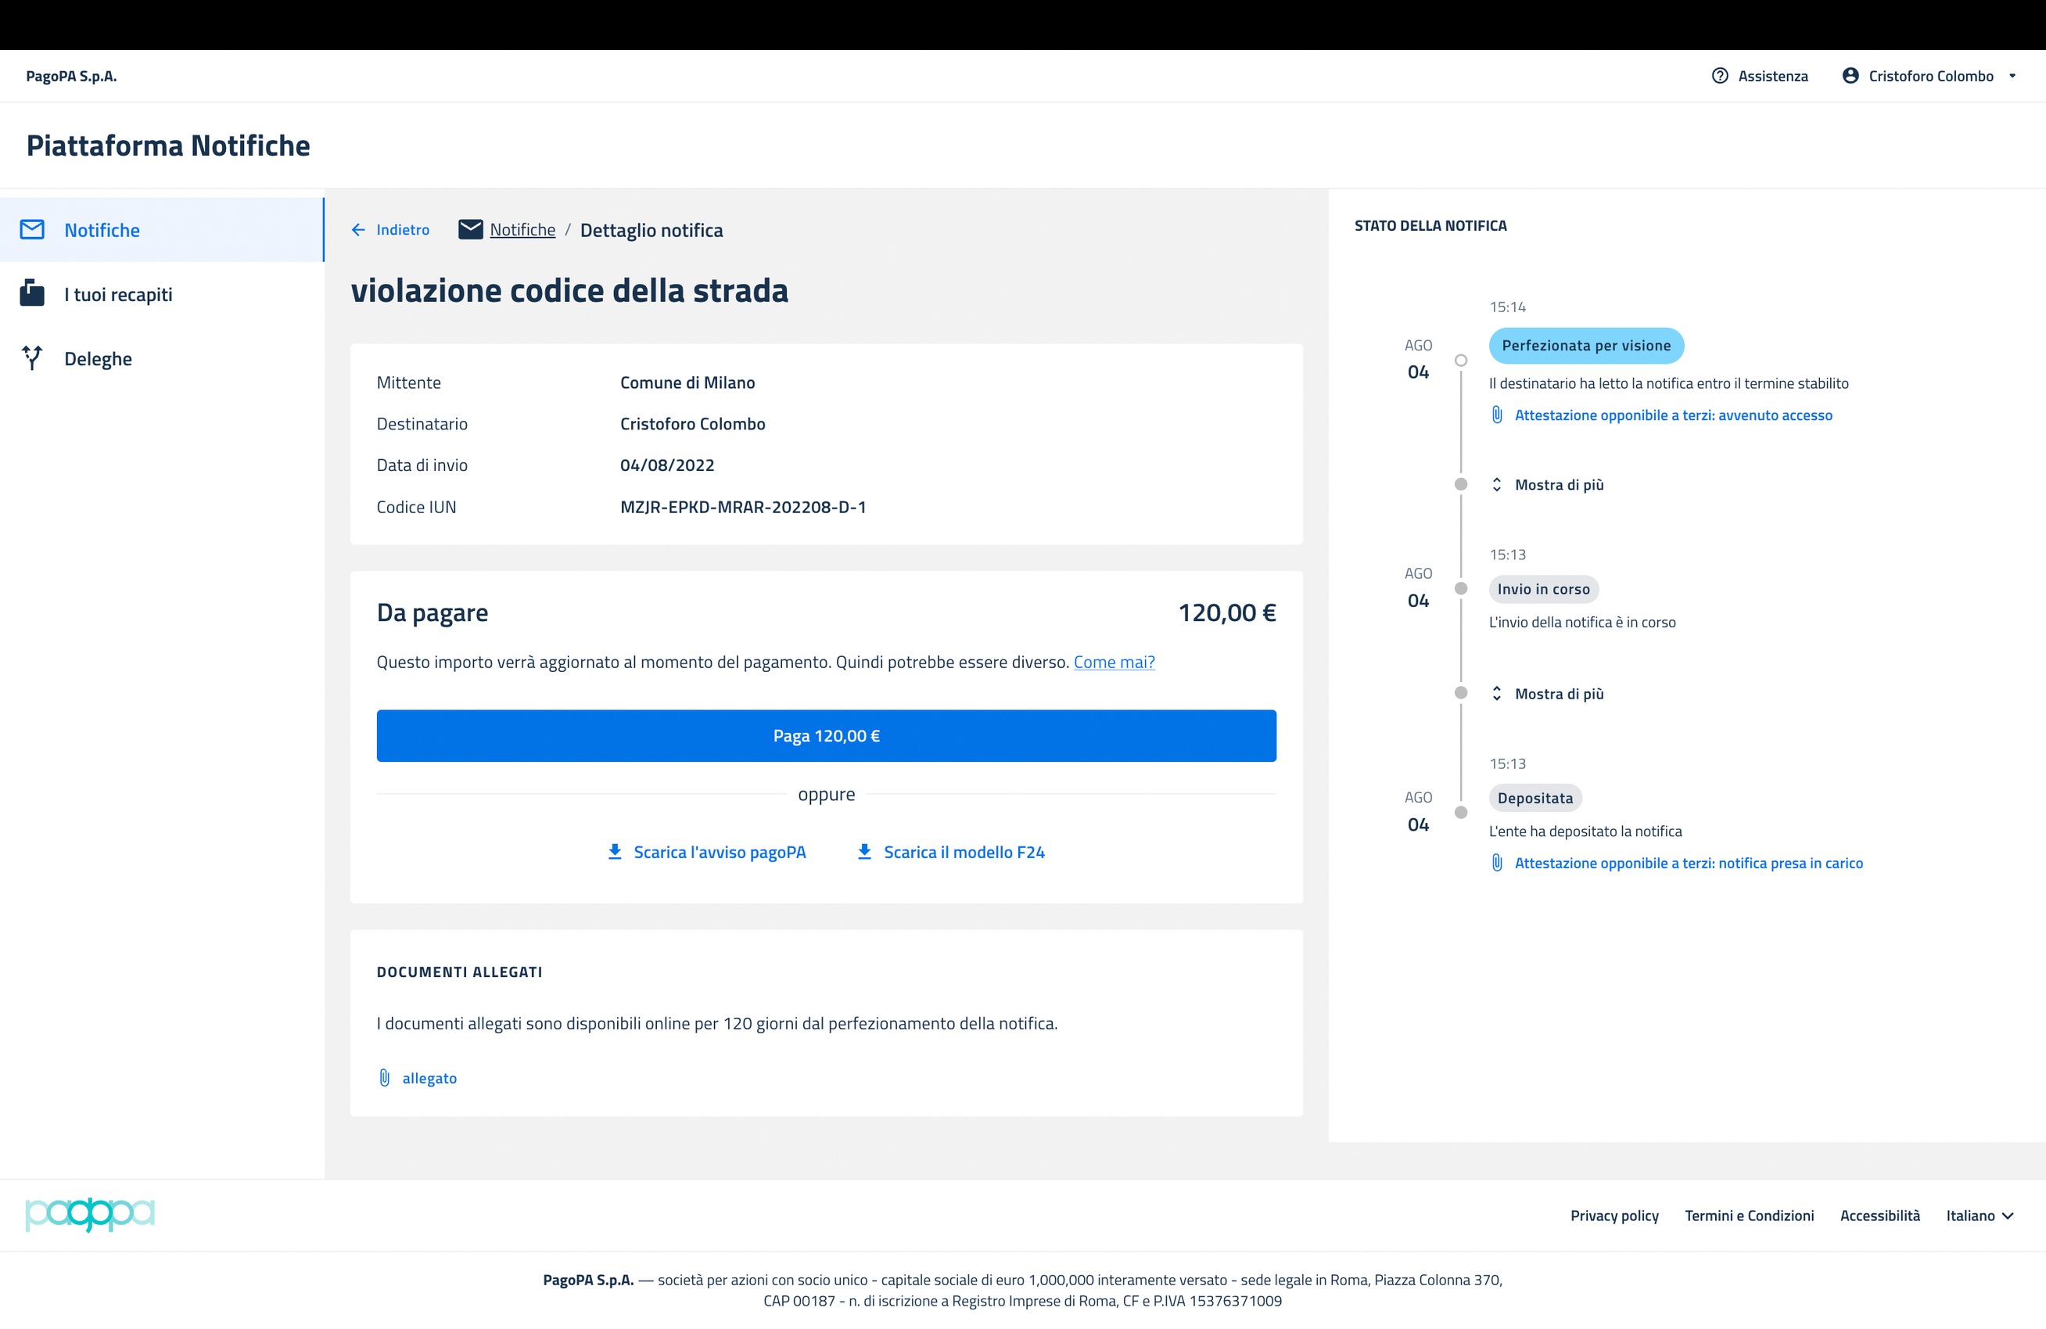Click the download icon for modello F24

click(865, 852)
